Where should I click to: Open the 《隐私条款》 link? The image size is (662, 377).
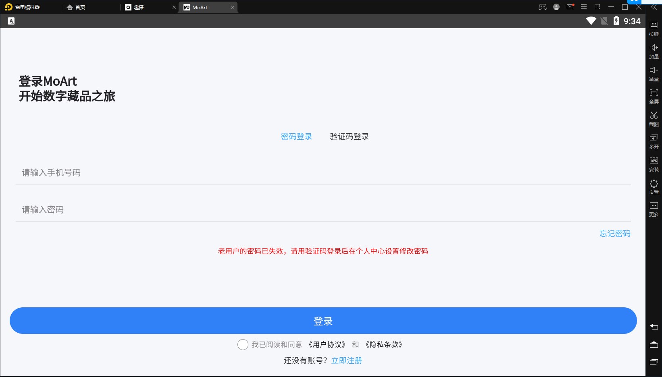[384, 345]
